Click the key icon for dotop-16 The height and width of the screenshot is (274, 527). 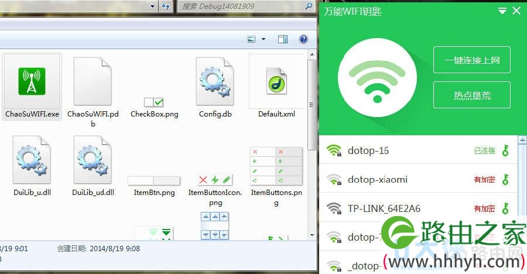pyautogui.click(x=505, y=150)
